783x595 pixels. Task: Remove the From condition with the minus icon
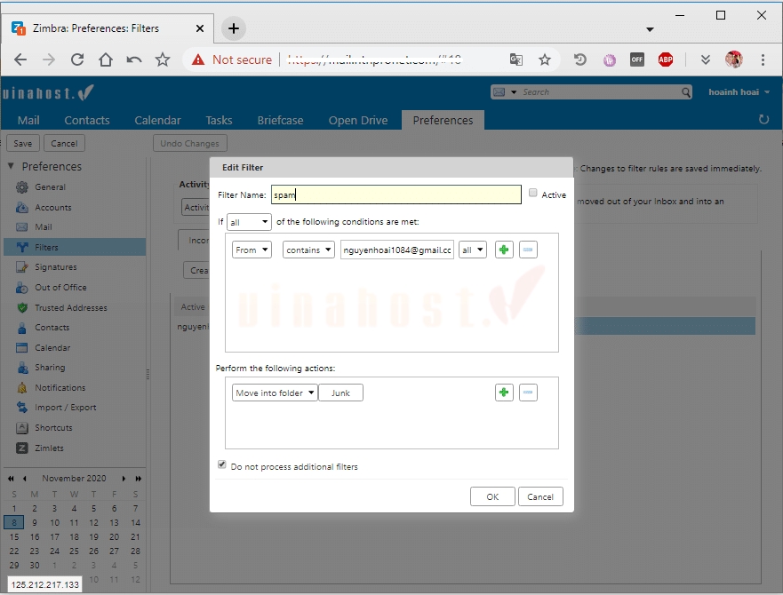528,250
